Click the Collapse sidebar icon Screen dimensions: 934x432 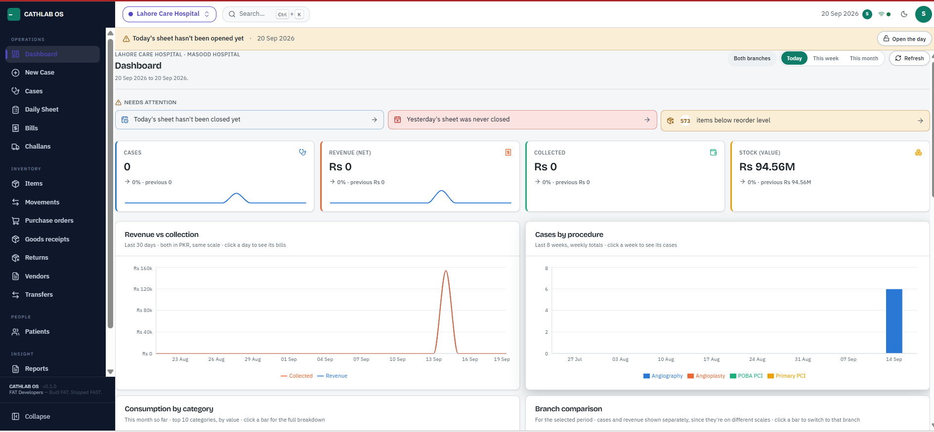tap(15, 417)
